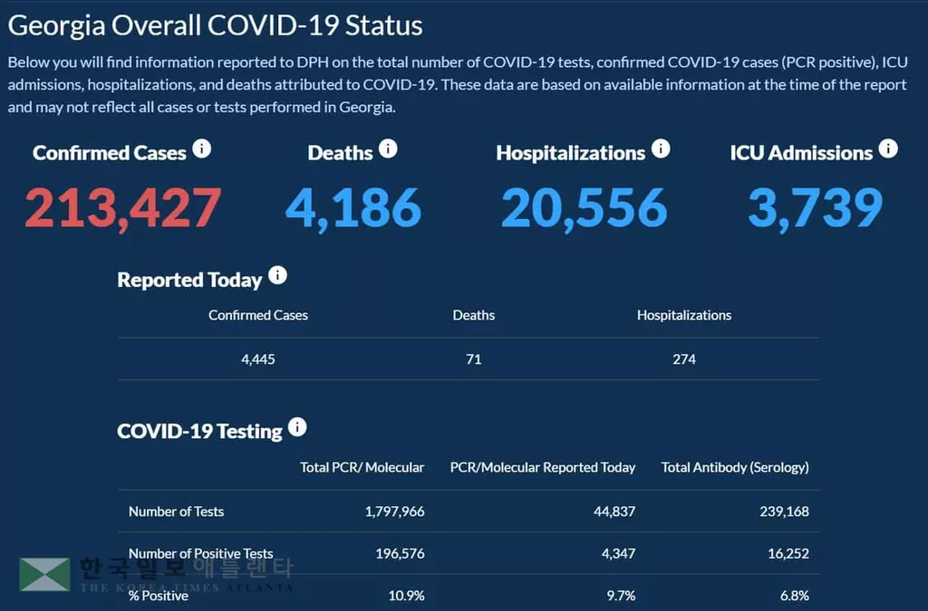
Task: Click the 4,186 total deaths number
Action: click(353, 207)
